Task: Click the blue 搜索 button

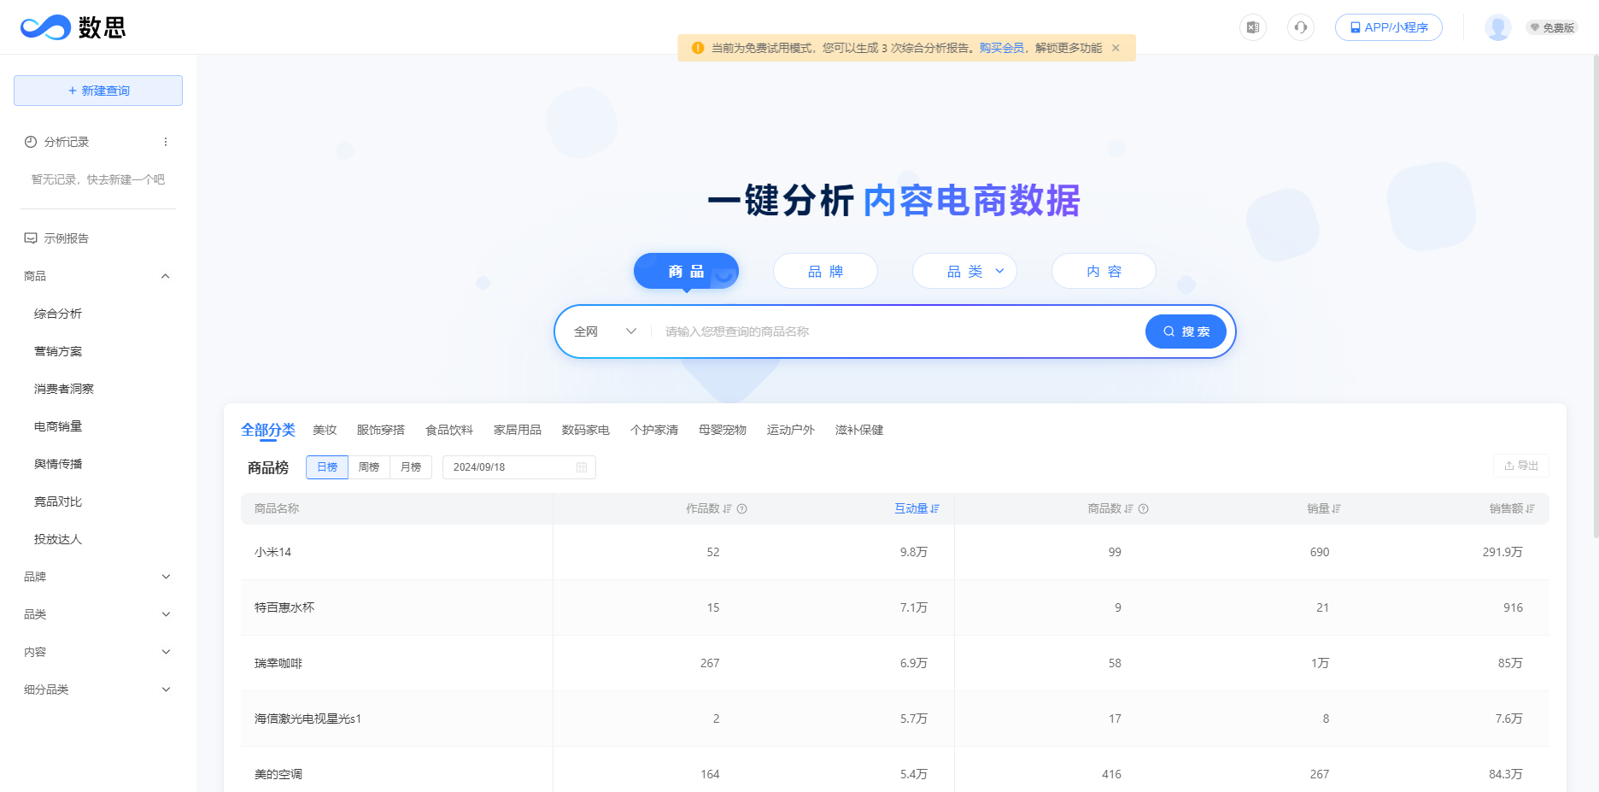Action: point(1186,331)
